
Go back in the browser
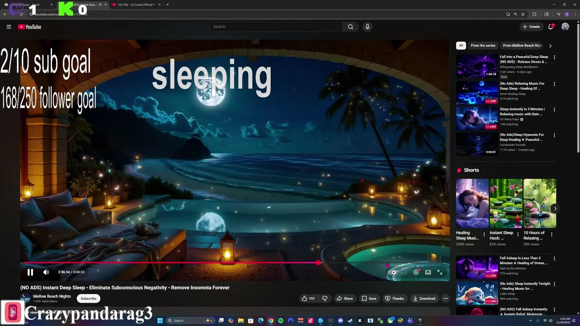click(x=5, y=14)
